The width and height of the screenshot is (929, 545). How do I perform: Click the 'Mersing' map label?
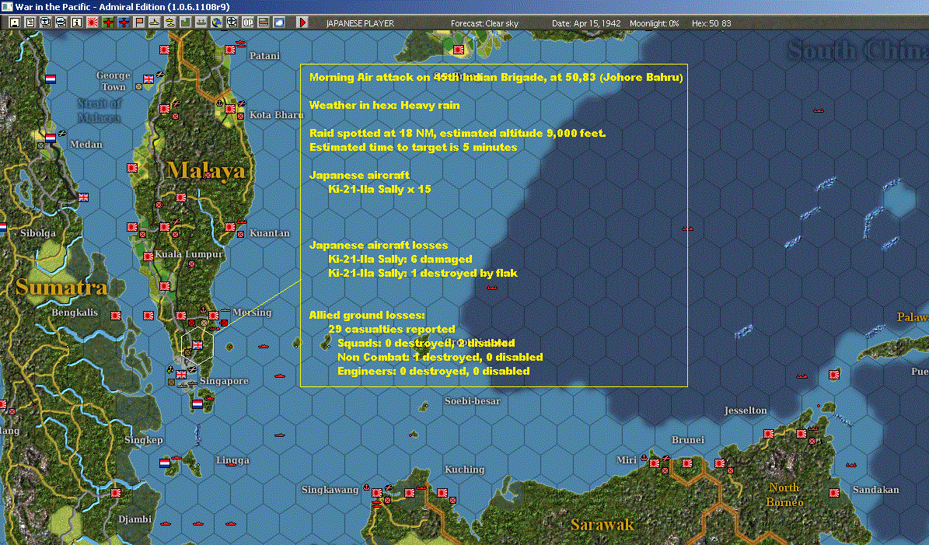(252, 313)
